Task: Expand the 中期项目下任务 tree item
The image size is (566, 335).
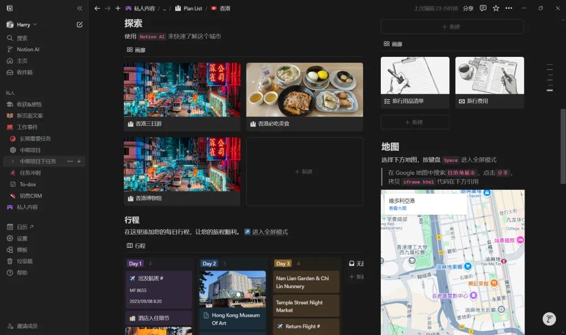Action: [13, 161]
